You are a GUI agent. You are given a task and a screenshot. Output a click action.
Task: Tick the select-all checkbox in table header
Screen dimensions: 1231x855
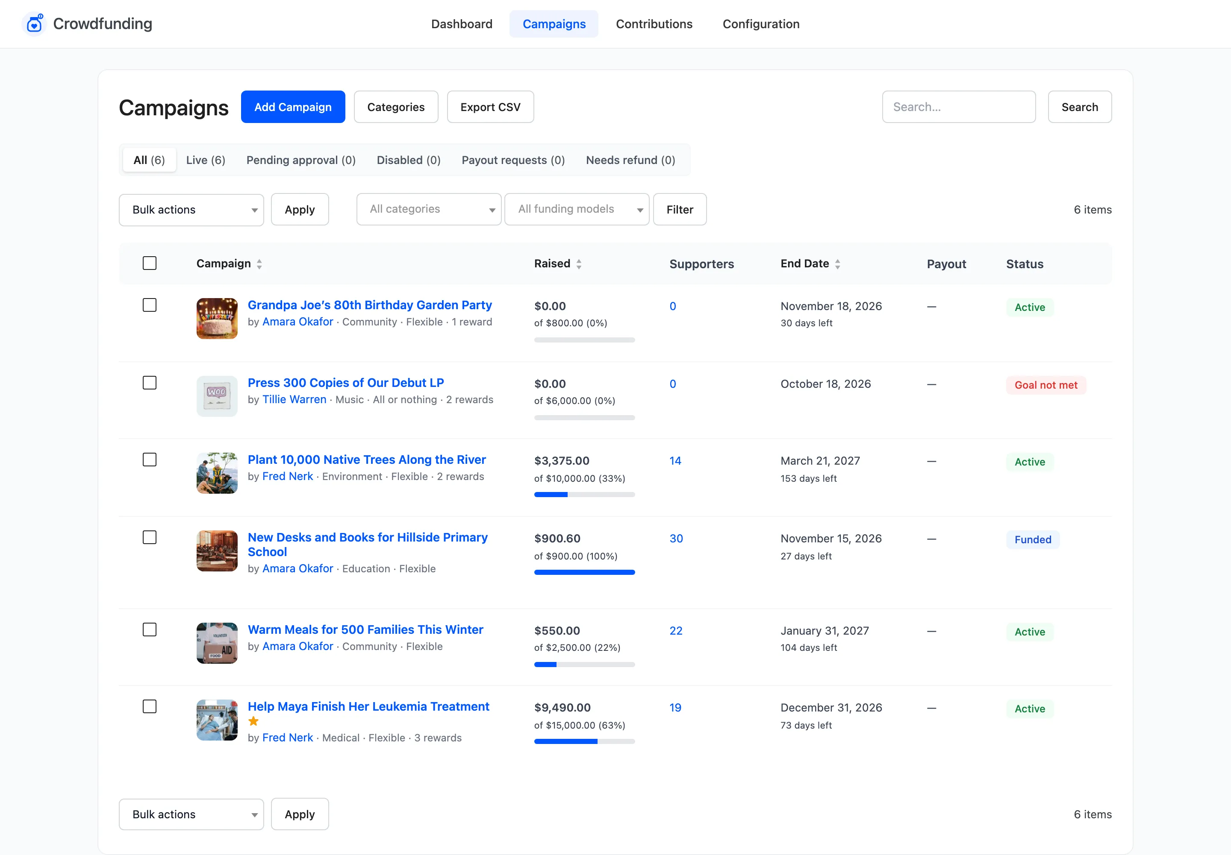[150, 264]
